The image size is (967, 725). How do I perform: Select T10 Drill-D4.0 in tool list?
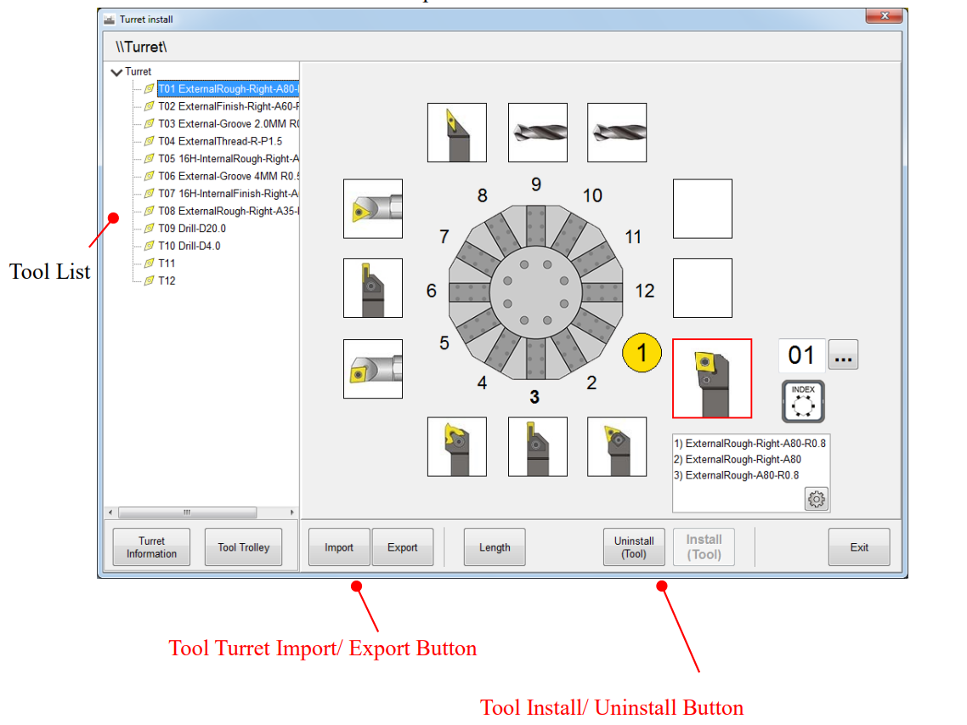(189, 246)
